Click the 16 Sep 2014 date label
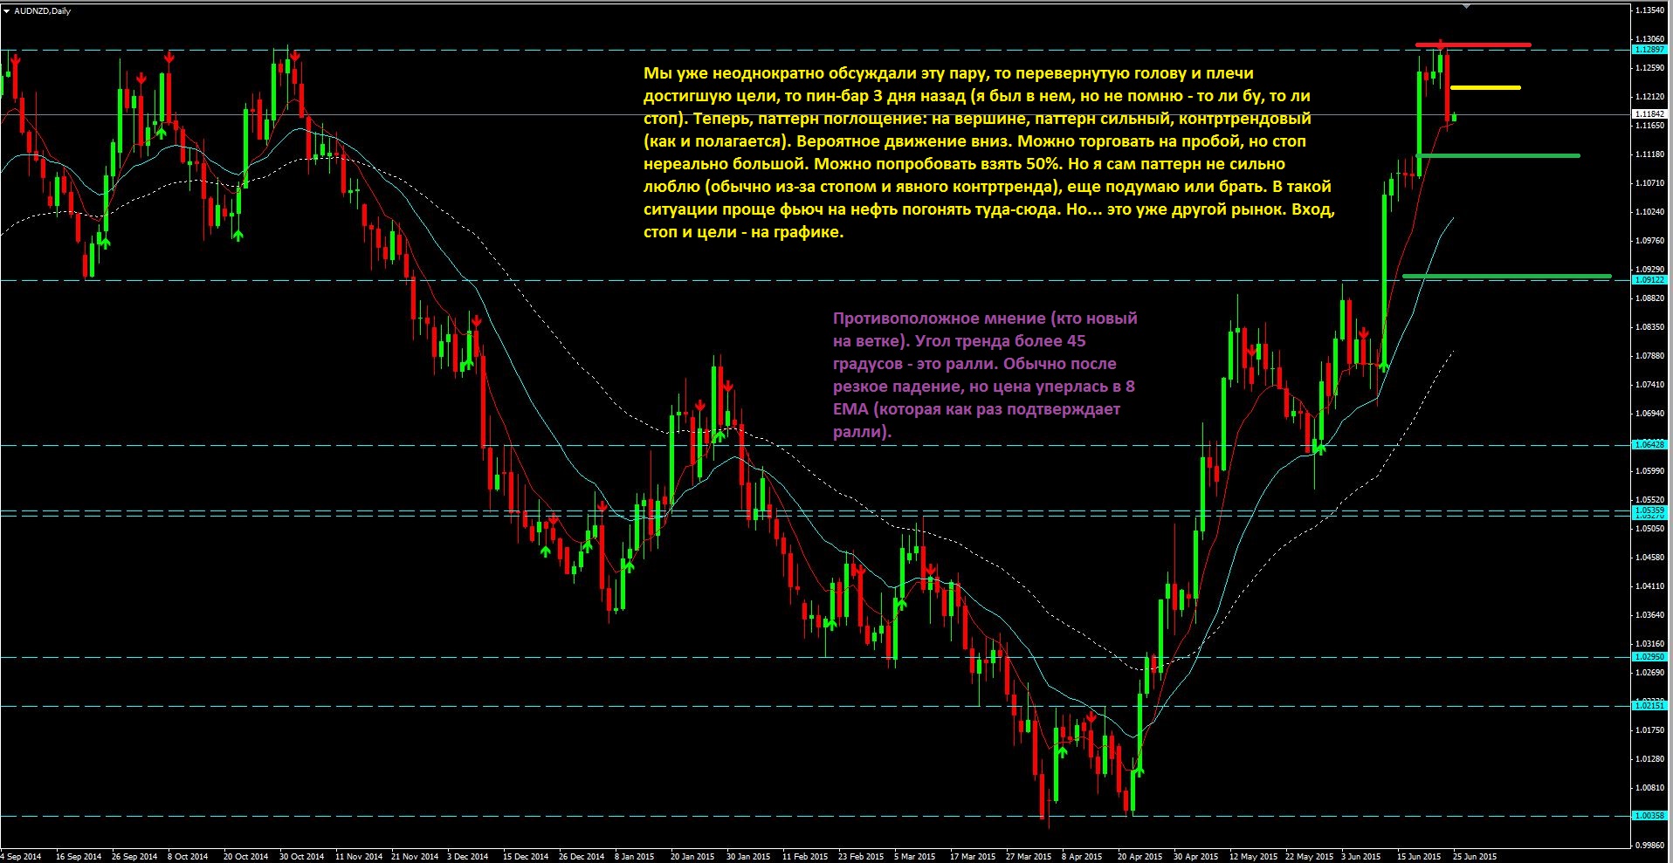The height and width of the screenshot is (863, 1673). click(x=79, y=857)
